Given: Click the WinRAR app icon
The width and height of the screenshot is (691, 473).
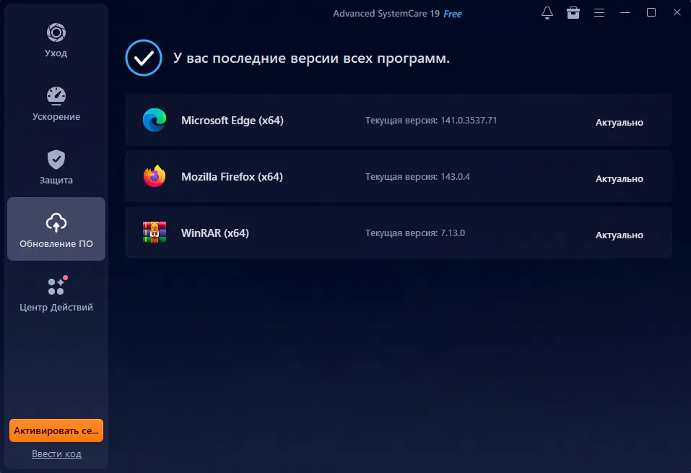Looking at the screenshot, I should [x=155, y=233].
